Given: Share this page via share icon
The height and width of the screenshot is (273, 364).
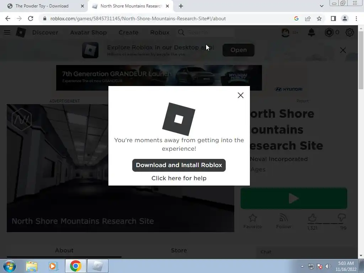Looking at the screenshot, I should click(x=308, y=18).
